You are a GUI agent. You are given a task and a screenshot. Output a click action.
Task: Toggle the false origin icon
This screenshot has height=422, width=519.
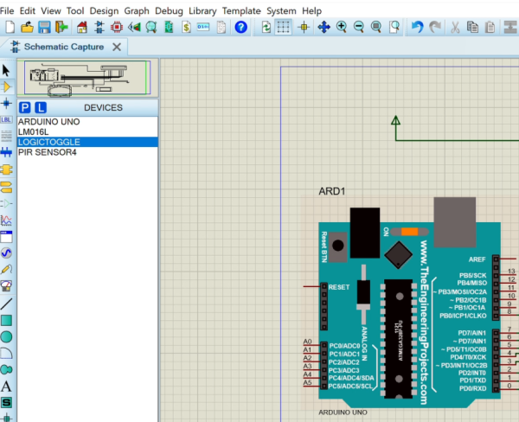pyautogui.click(x=304, y=27)
